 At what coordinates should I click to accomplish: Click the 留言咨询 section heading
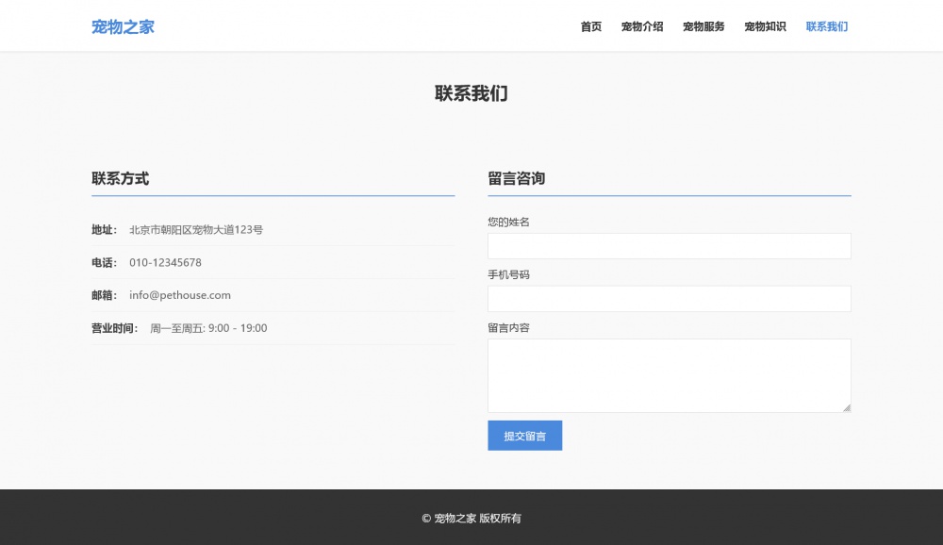[516, 178]
